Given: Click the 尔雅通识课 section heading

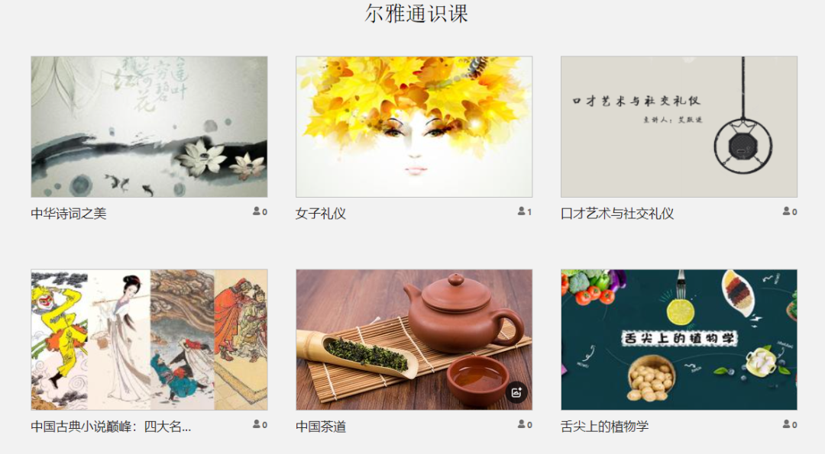Looking at the screenshot, I should (x=416, y=13).
